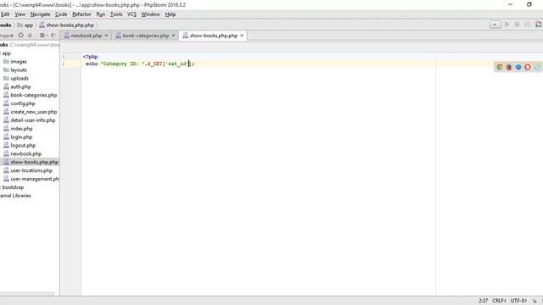Viewport: 543px width, 305px height.
Task: Click the collapse-all icon in project panel
Action: pyautogui.click(x=31, y=36)
